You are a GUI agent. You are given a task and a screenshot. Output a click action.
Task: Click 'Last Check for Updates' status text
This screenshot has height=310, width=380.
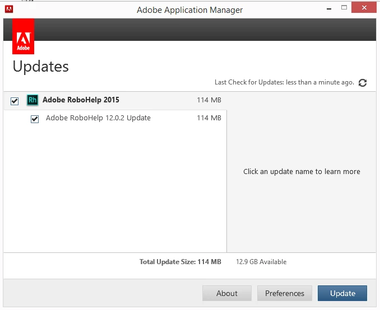pos(284,82)
